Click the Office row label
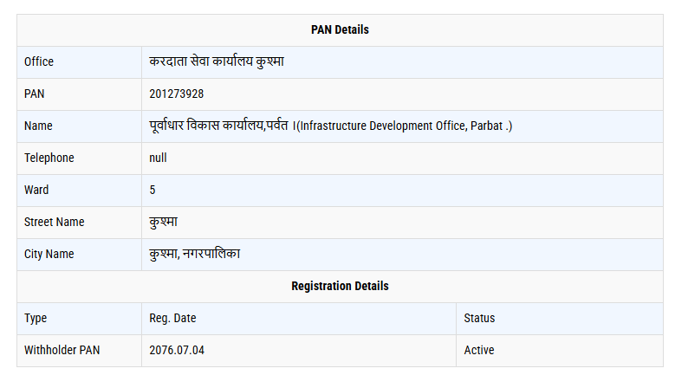The image size is (675, 375). (x=39, y=61)
